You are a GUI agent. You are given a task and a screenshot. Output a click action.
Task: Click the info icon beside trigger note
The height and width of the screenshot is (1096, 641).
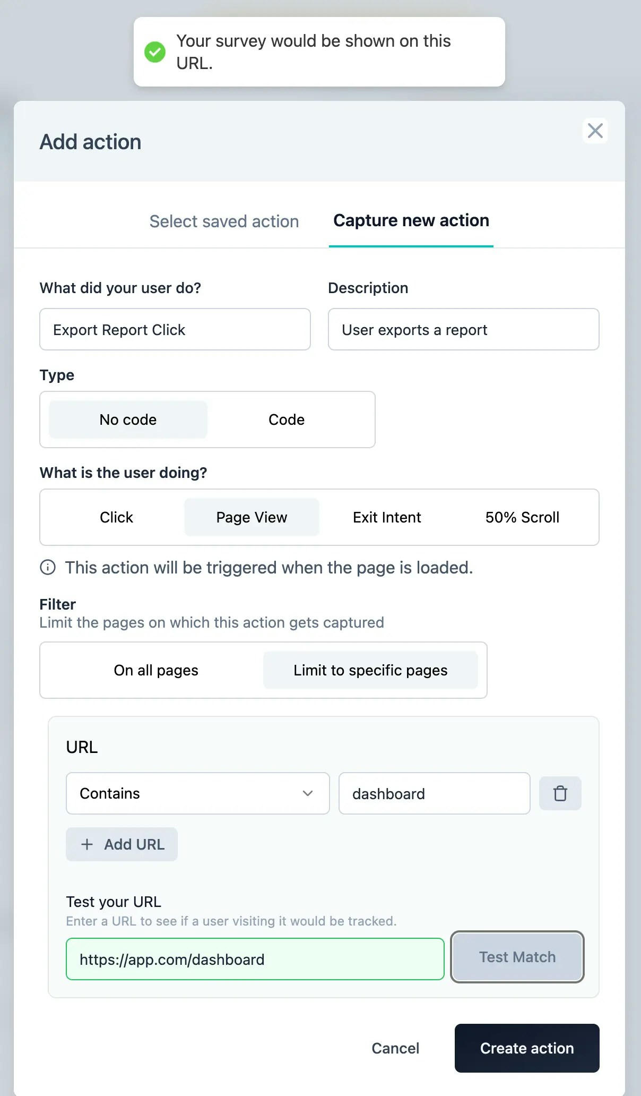point(48,568)
